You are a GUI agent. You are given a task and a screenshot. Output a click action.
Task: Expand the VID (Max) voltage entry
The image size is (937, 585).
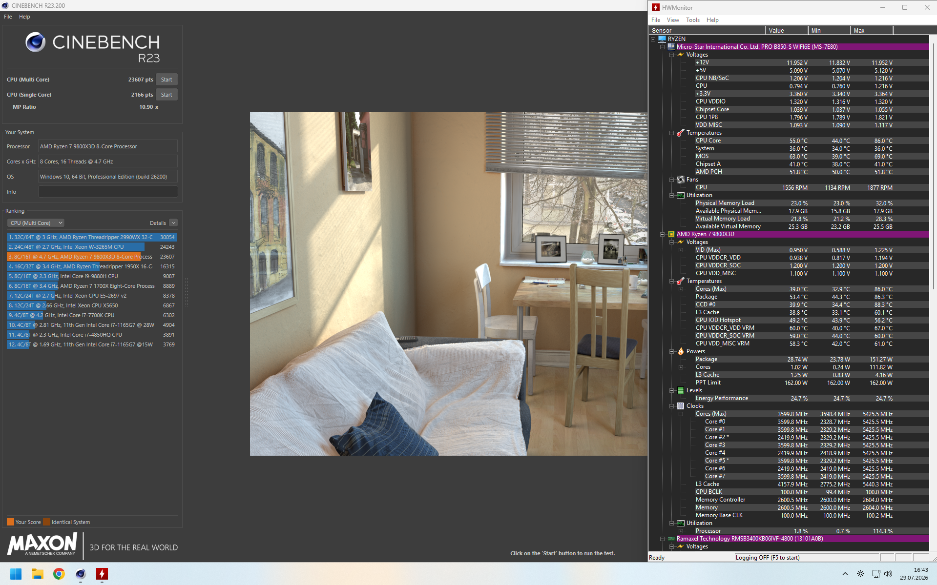pyautogui.click(x=681, y=250)
